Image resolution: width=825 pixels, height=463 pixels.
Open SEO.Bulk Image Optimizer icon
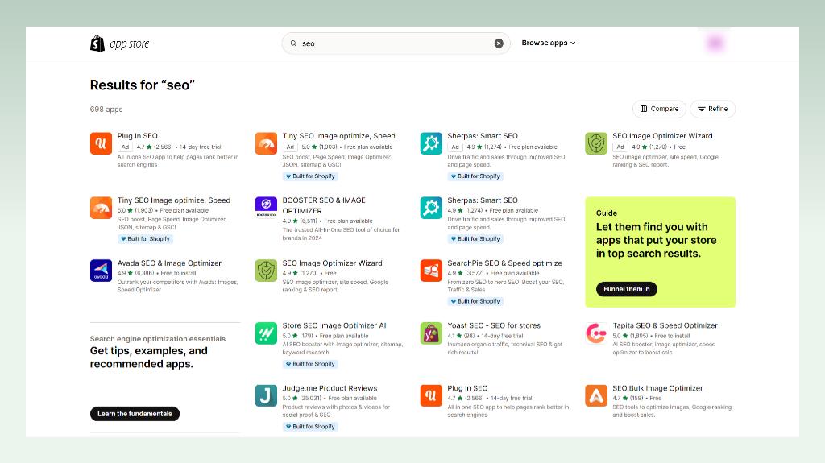pyautogui.click(x=596, y=395)
